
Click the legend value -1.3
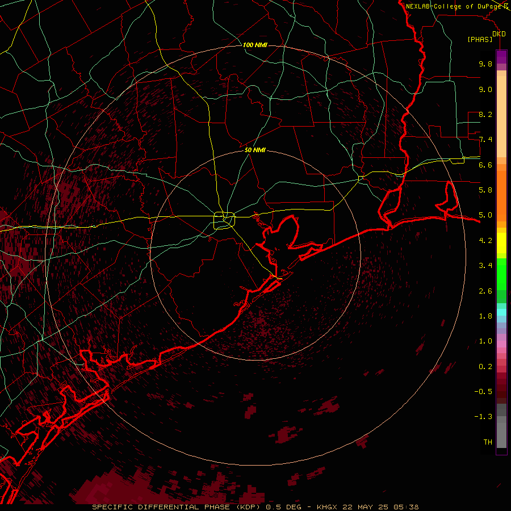[483, 417]
